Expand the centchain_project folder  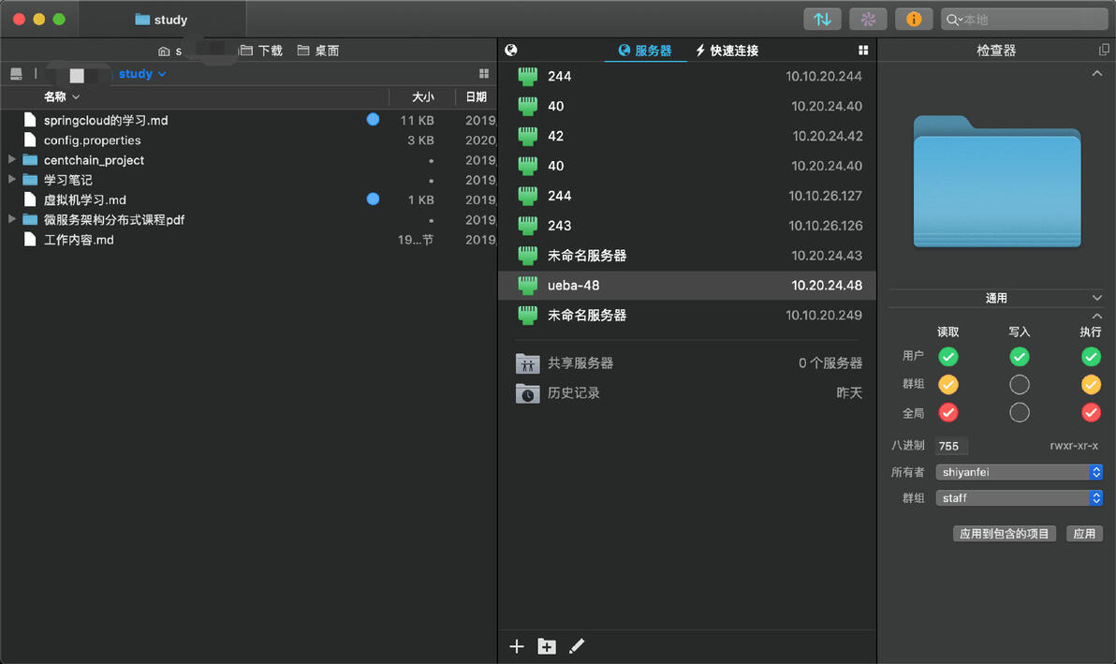click(12, 160)
